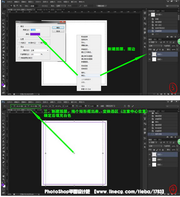The height and width of the screenshot is (197, 180).
Task: Cancel transform icon in bottom options bar
Action: [129, 106]
